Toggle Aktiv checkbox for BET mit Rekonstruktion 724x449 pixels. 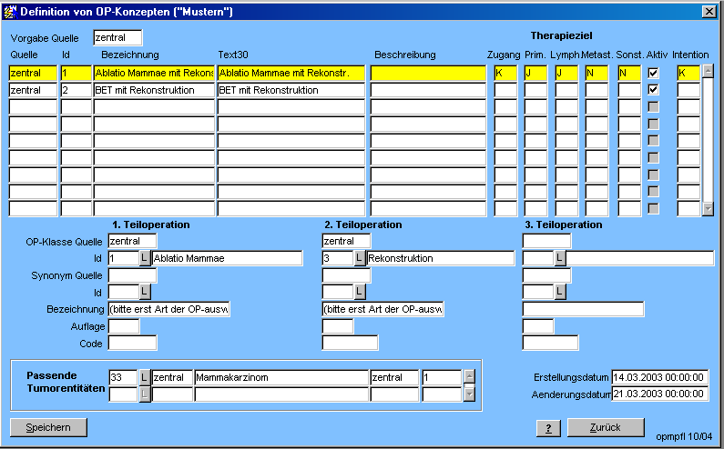653,90
